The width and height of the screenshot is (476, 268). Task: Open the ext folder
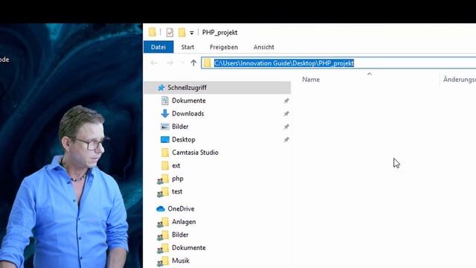coord(176,165)
